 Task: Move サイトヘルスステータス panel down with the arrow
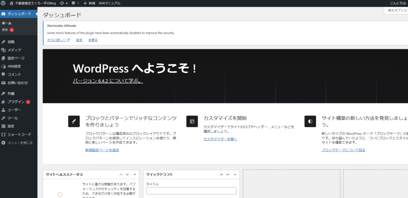coord(127,175)
